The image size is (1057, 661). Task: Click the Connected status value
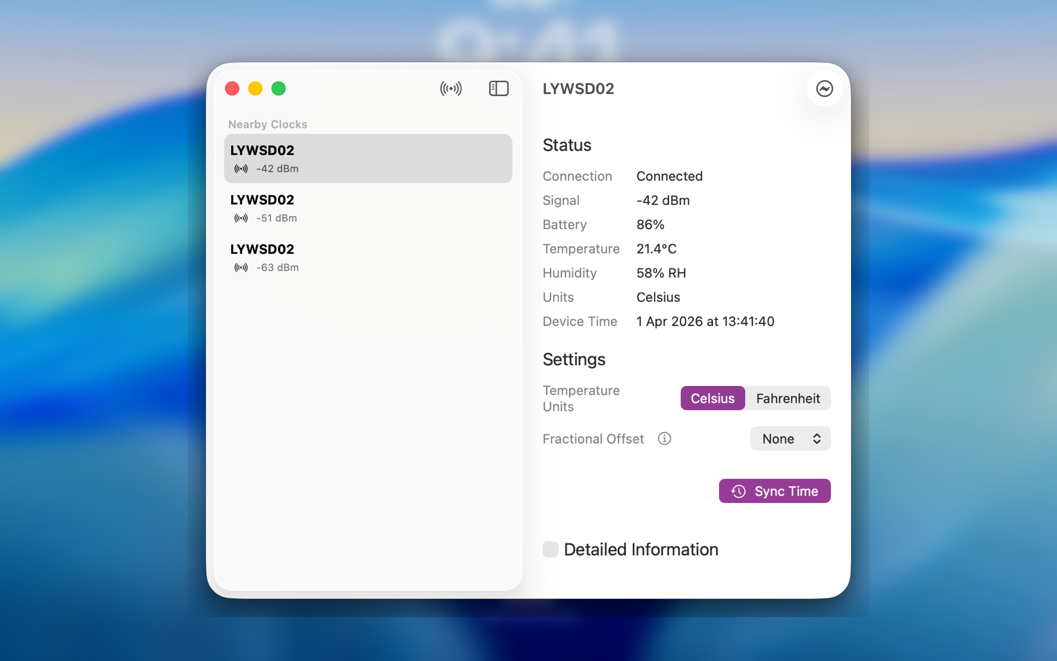coord(669,176)
